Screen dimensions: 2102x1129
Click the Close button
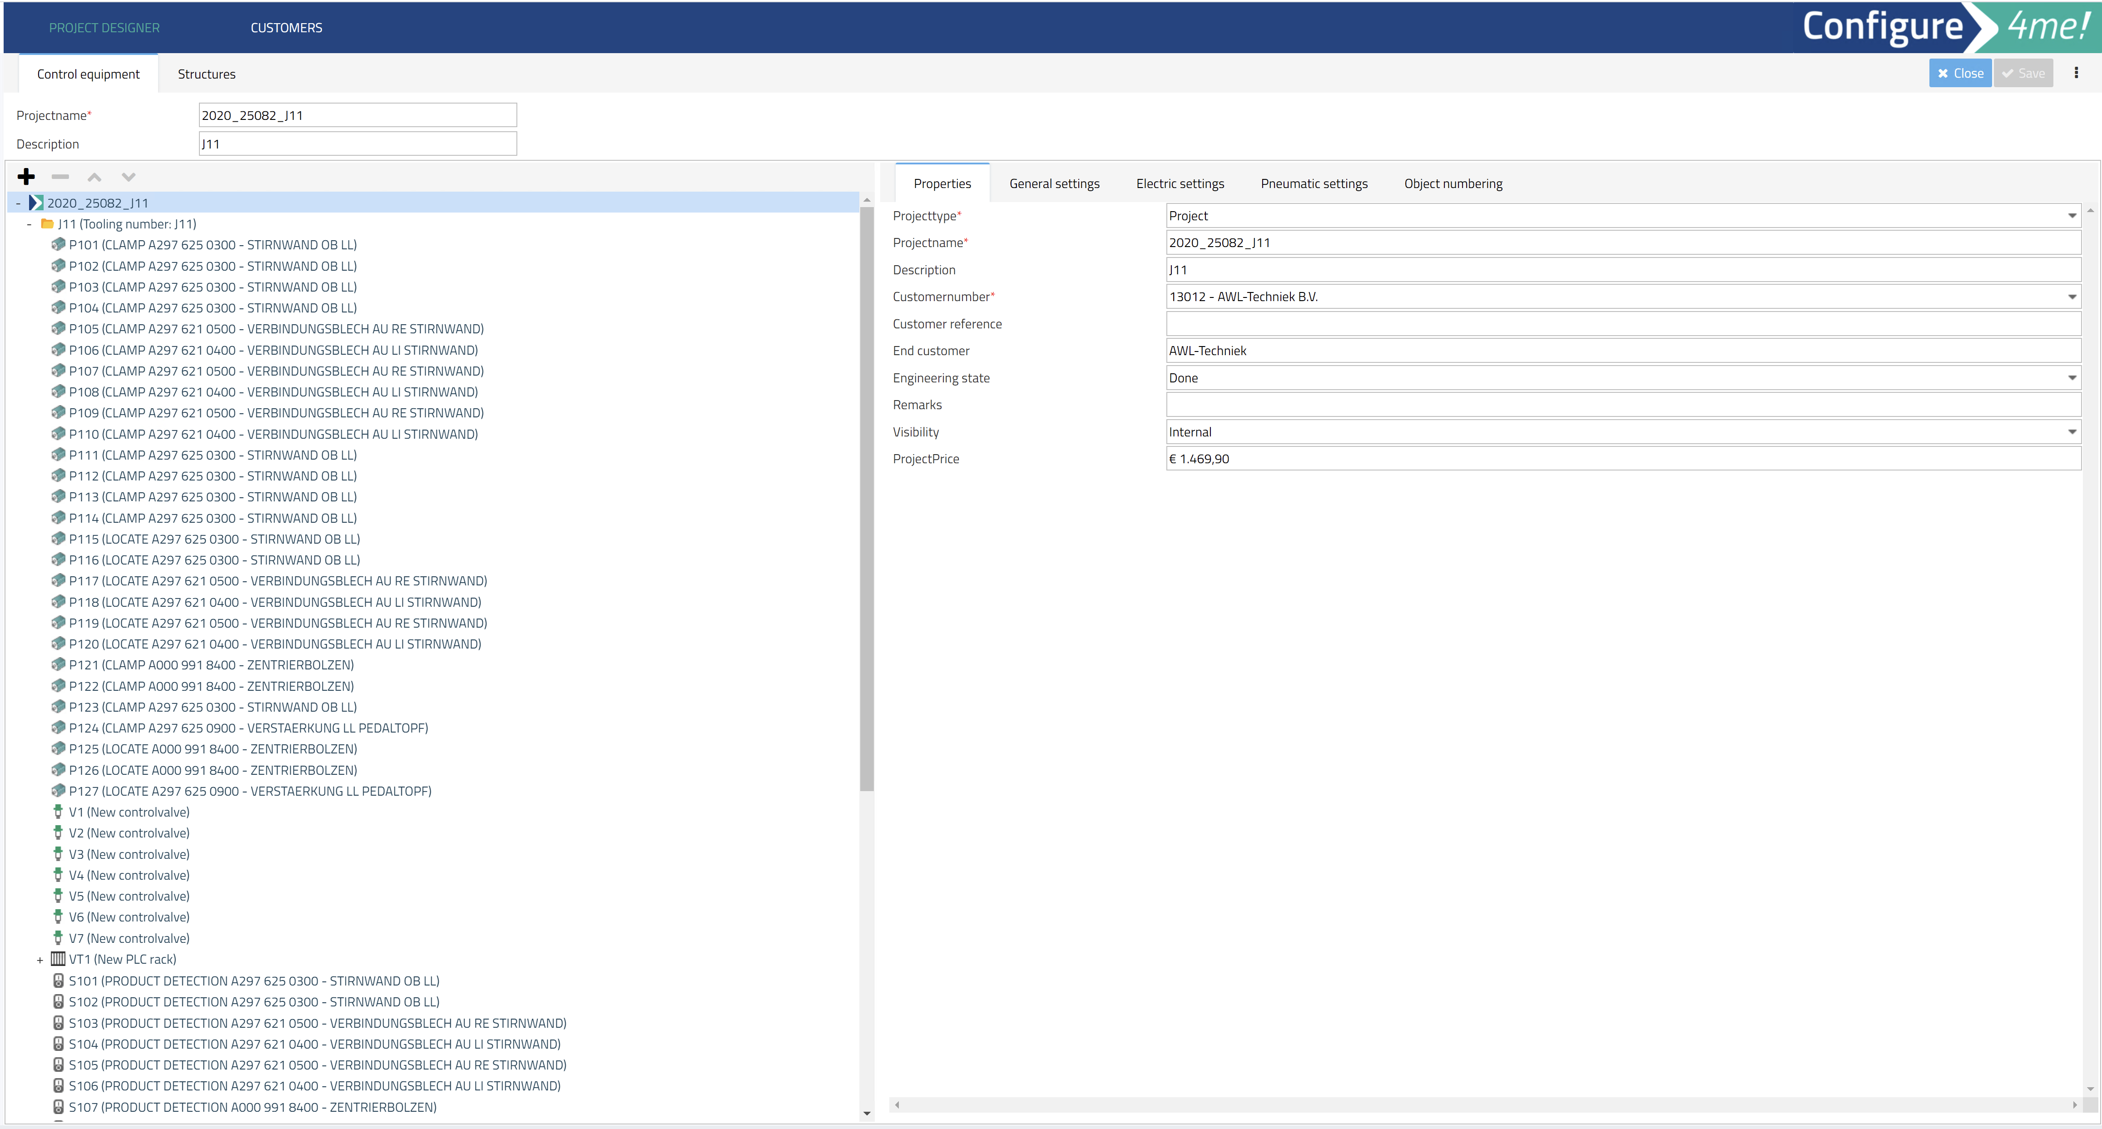pos(1960,73)
